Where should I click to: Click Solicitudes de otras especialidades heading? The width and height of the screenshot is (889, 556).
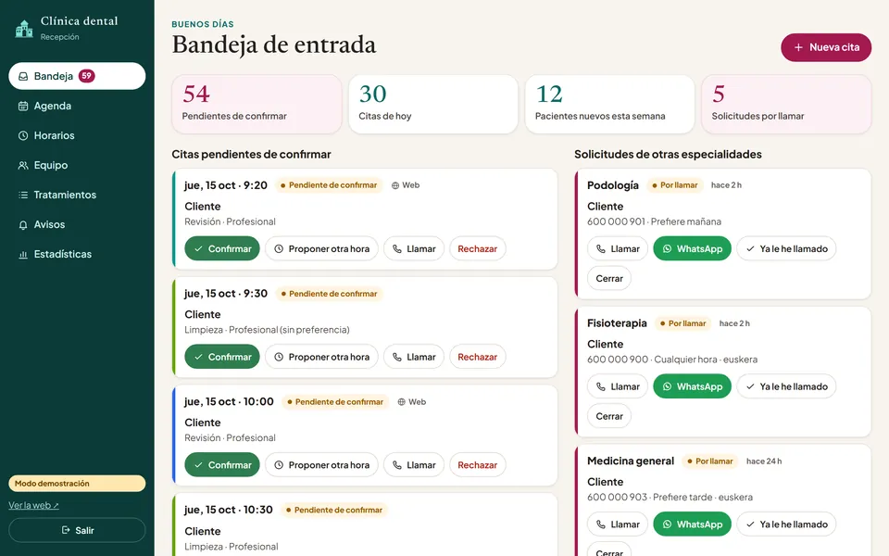pyautogui.click(x=668, y=155)
